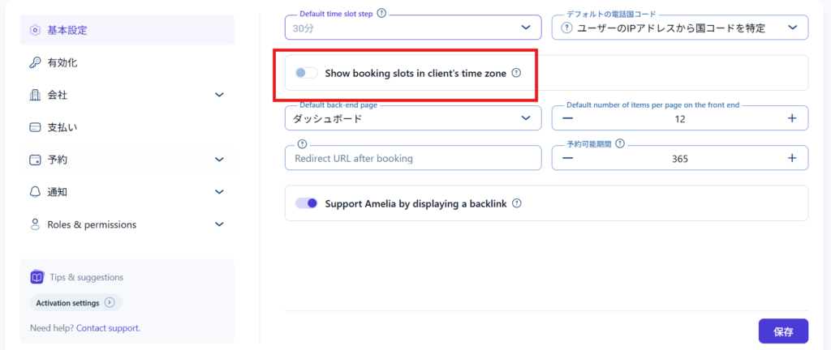Viewport: 831px width, 350px height.
Task: Enable Show booking slots in client's time zone
Action: [307, 73]
